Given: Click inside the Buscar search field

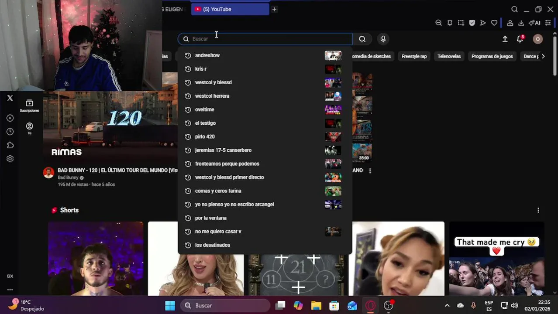Looking at the screenshot, I should pyautogui.click(x=265, y=39).
